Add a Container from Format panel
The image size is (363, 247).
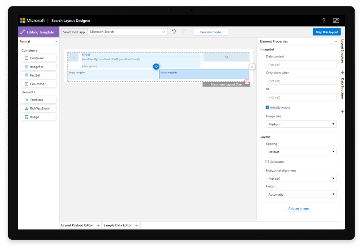tap(39, 58)
